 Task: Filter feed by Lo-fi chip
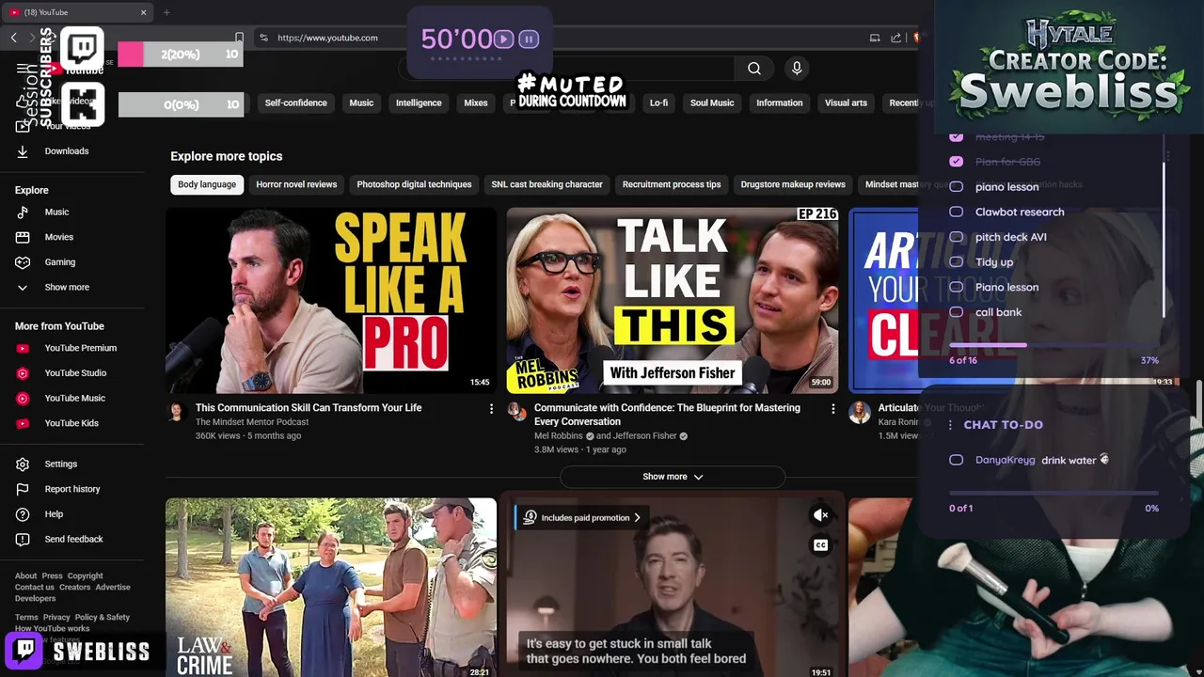click(x=658, y=102)
